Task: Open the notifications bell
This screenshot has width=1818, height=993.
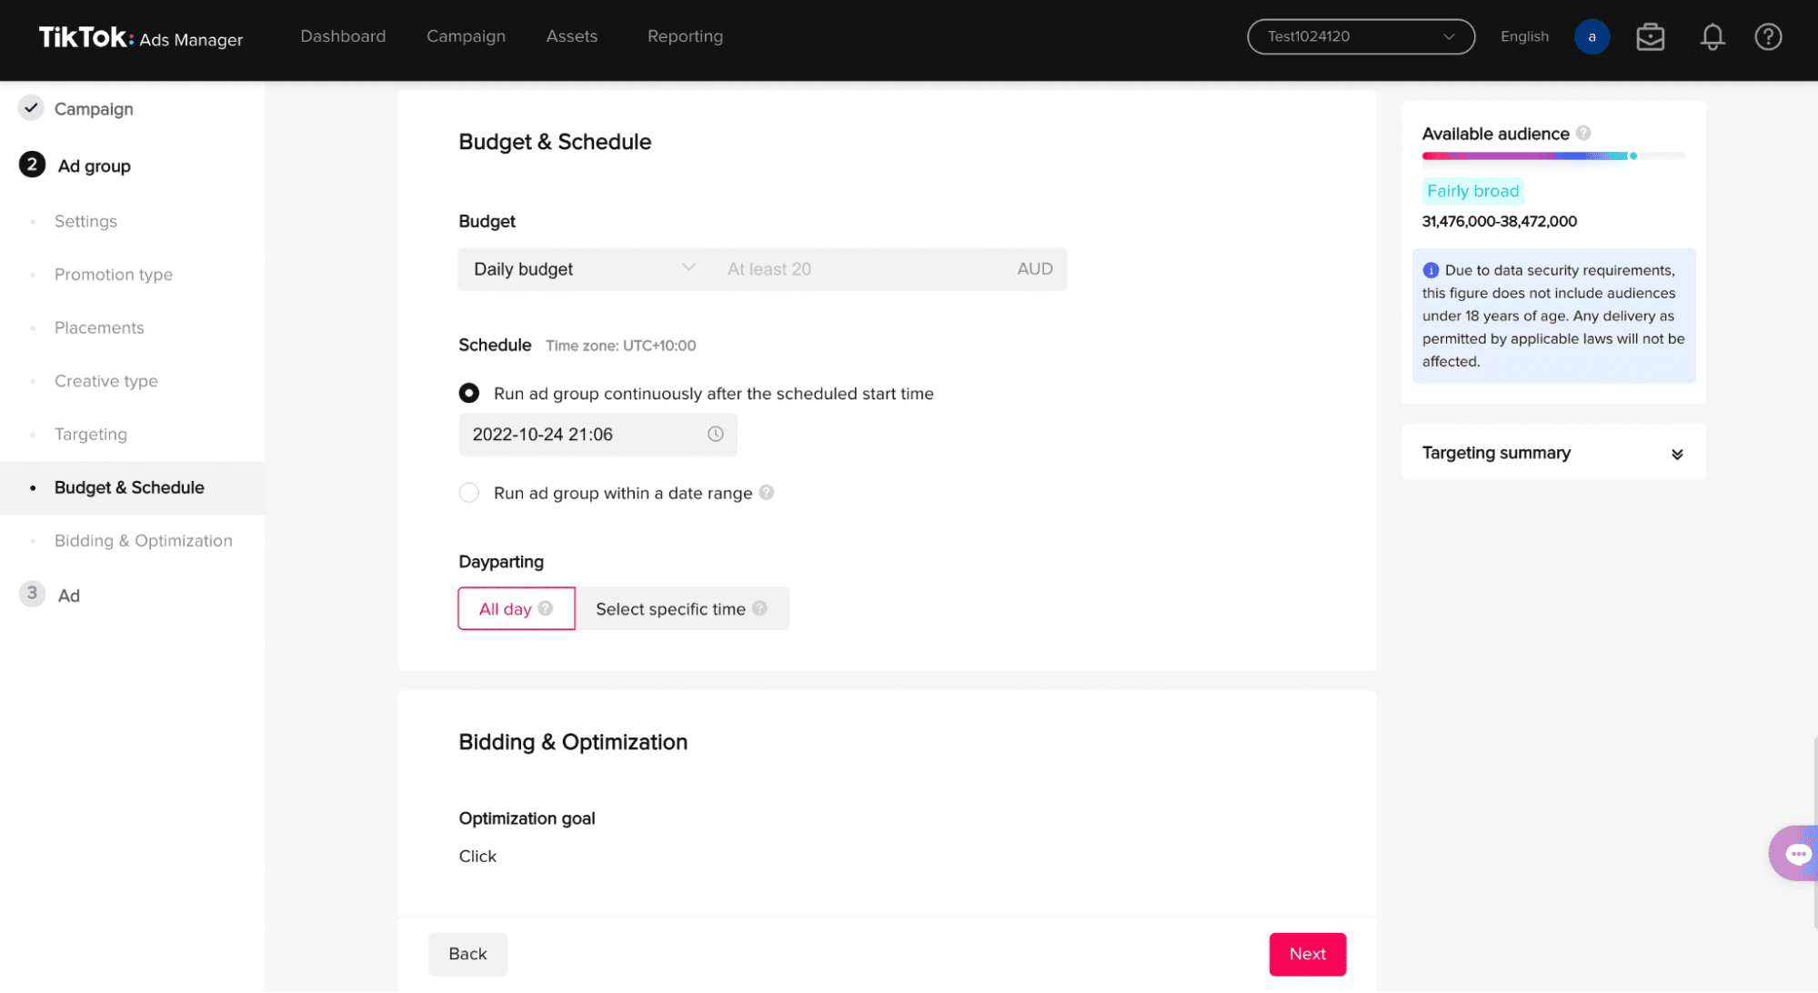Action: pyautogui.click(x=1712, y=36)
